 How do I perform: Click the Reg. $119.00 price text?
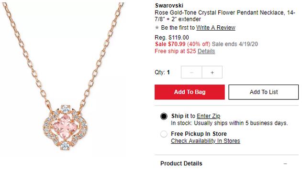172,37
